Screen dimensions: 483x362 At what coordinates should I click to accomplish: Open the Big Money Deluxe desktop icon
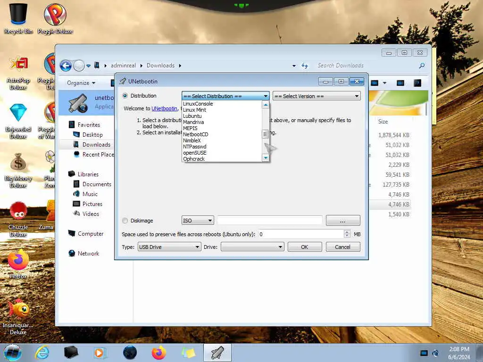[x=18, y=170]
